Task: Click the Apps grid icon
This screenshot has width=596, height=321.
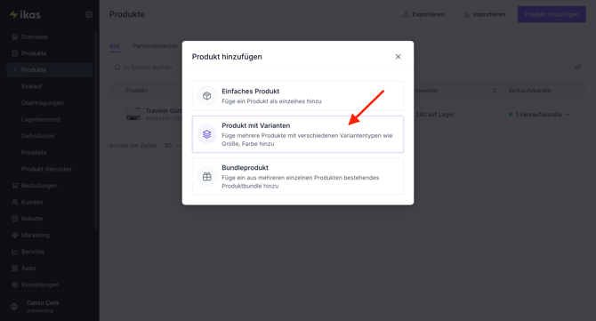Action: (x=15, y=269)
